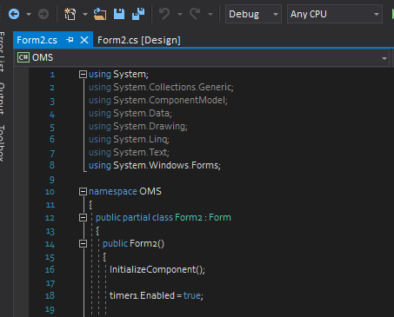This screenshot has height=317, width=394.
Task: Click 'System.Drawing' on line 5
Action: 150,126
